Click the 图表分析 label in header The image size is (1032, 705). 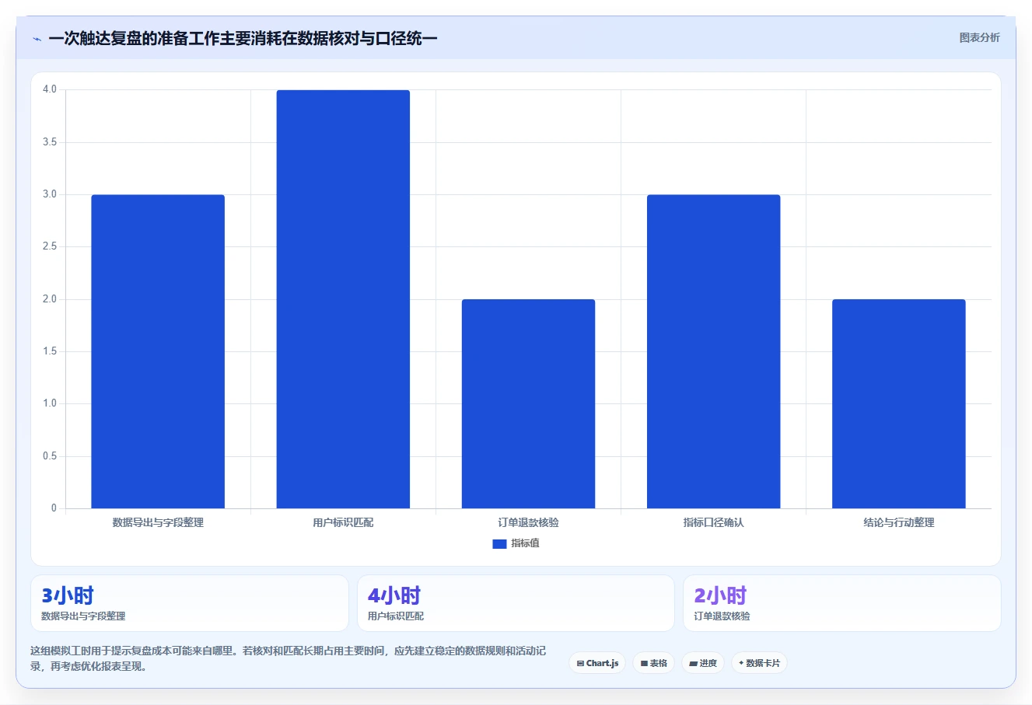[979, 37]
